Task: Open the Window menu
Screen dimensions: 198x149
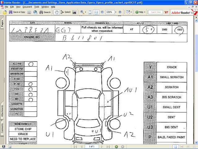Action: 45,7
